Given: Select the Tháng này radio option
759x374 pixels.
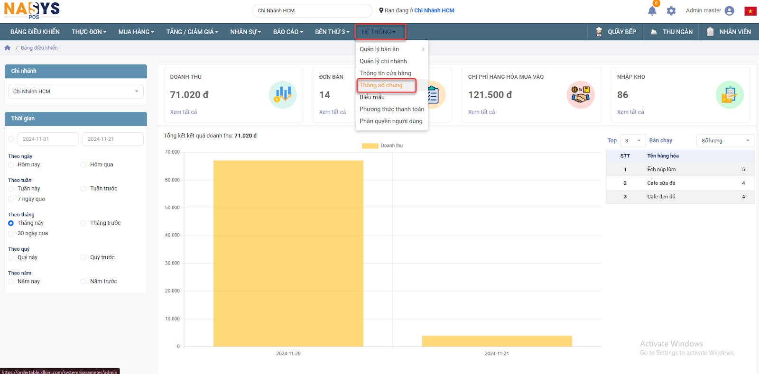Looking at the screenshot, I should [x=11, y=223].
